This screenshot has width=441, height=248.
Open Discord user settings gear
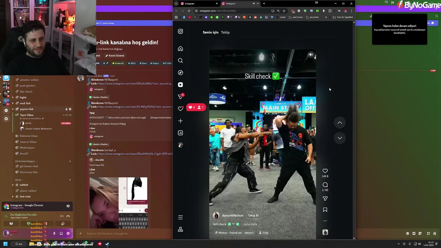tap(68, 234)
